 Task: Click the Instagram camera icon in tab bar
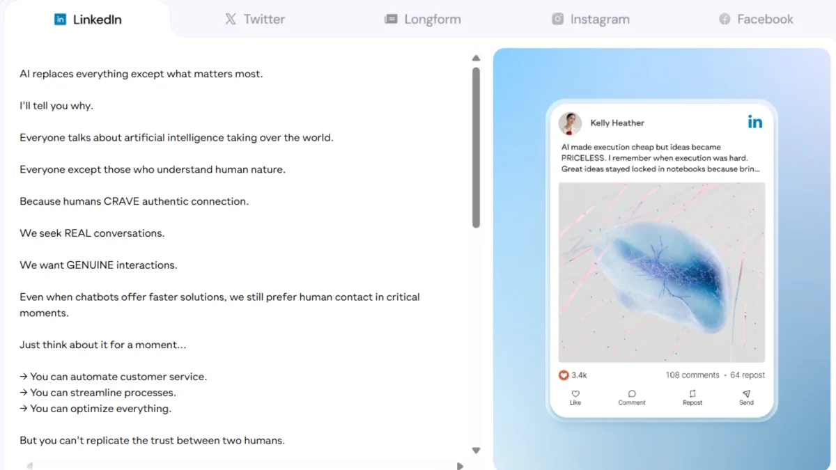pyautogui.click(x=557, y=19)
